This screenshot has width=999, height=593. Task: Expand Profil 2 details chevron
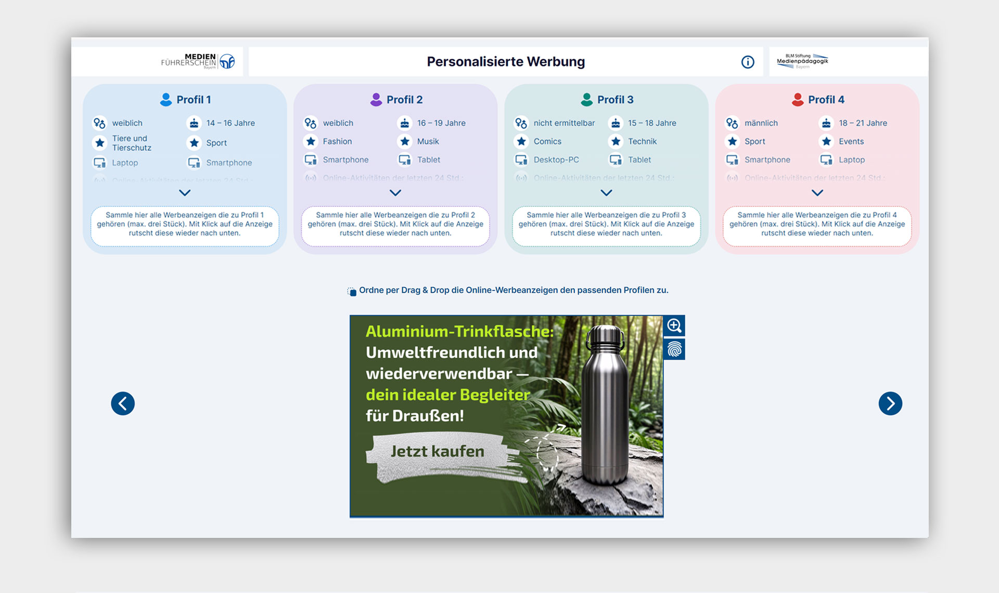tap(395, 193)
